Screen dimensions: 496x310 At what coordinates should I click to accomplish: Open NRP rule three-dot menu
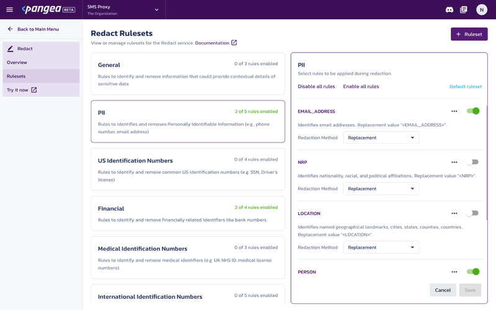[x=454, y=162]
